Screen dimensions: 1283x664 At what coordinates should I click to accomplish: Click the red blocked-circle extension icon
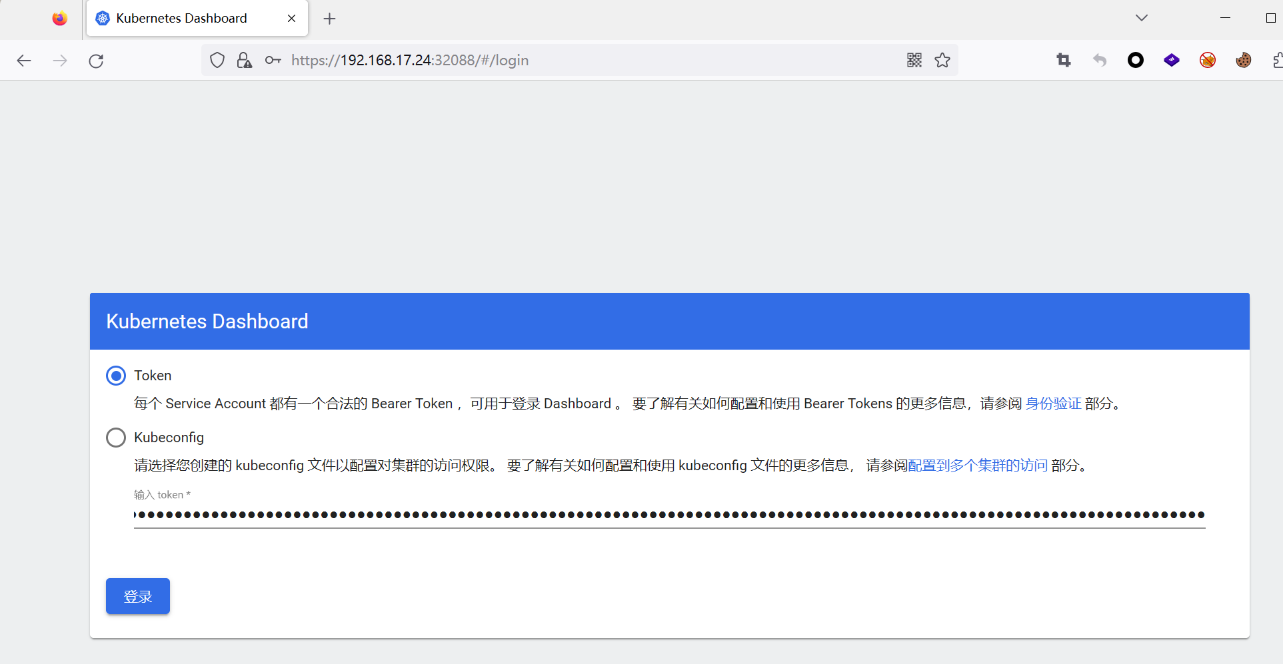coord(1208,61)
